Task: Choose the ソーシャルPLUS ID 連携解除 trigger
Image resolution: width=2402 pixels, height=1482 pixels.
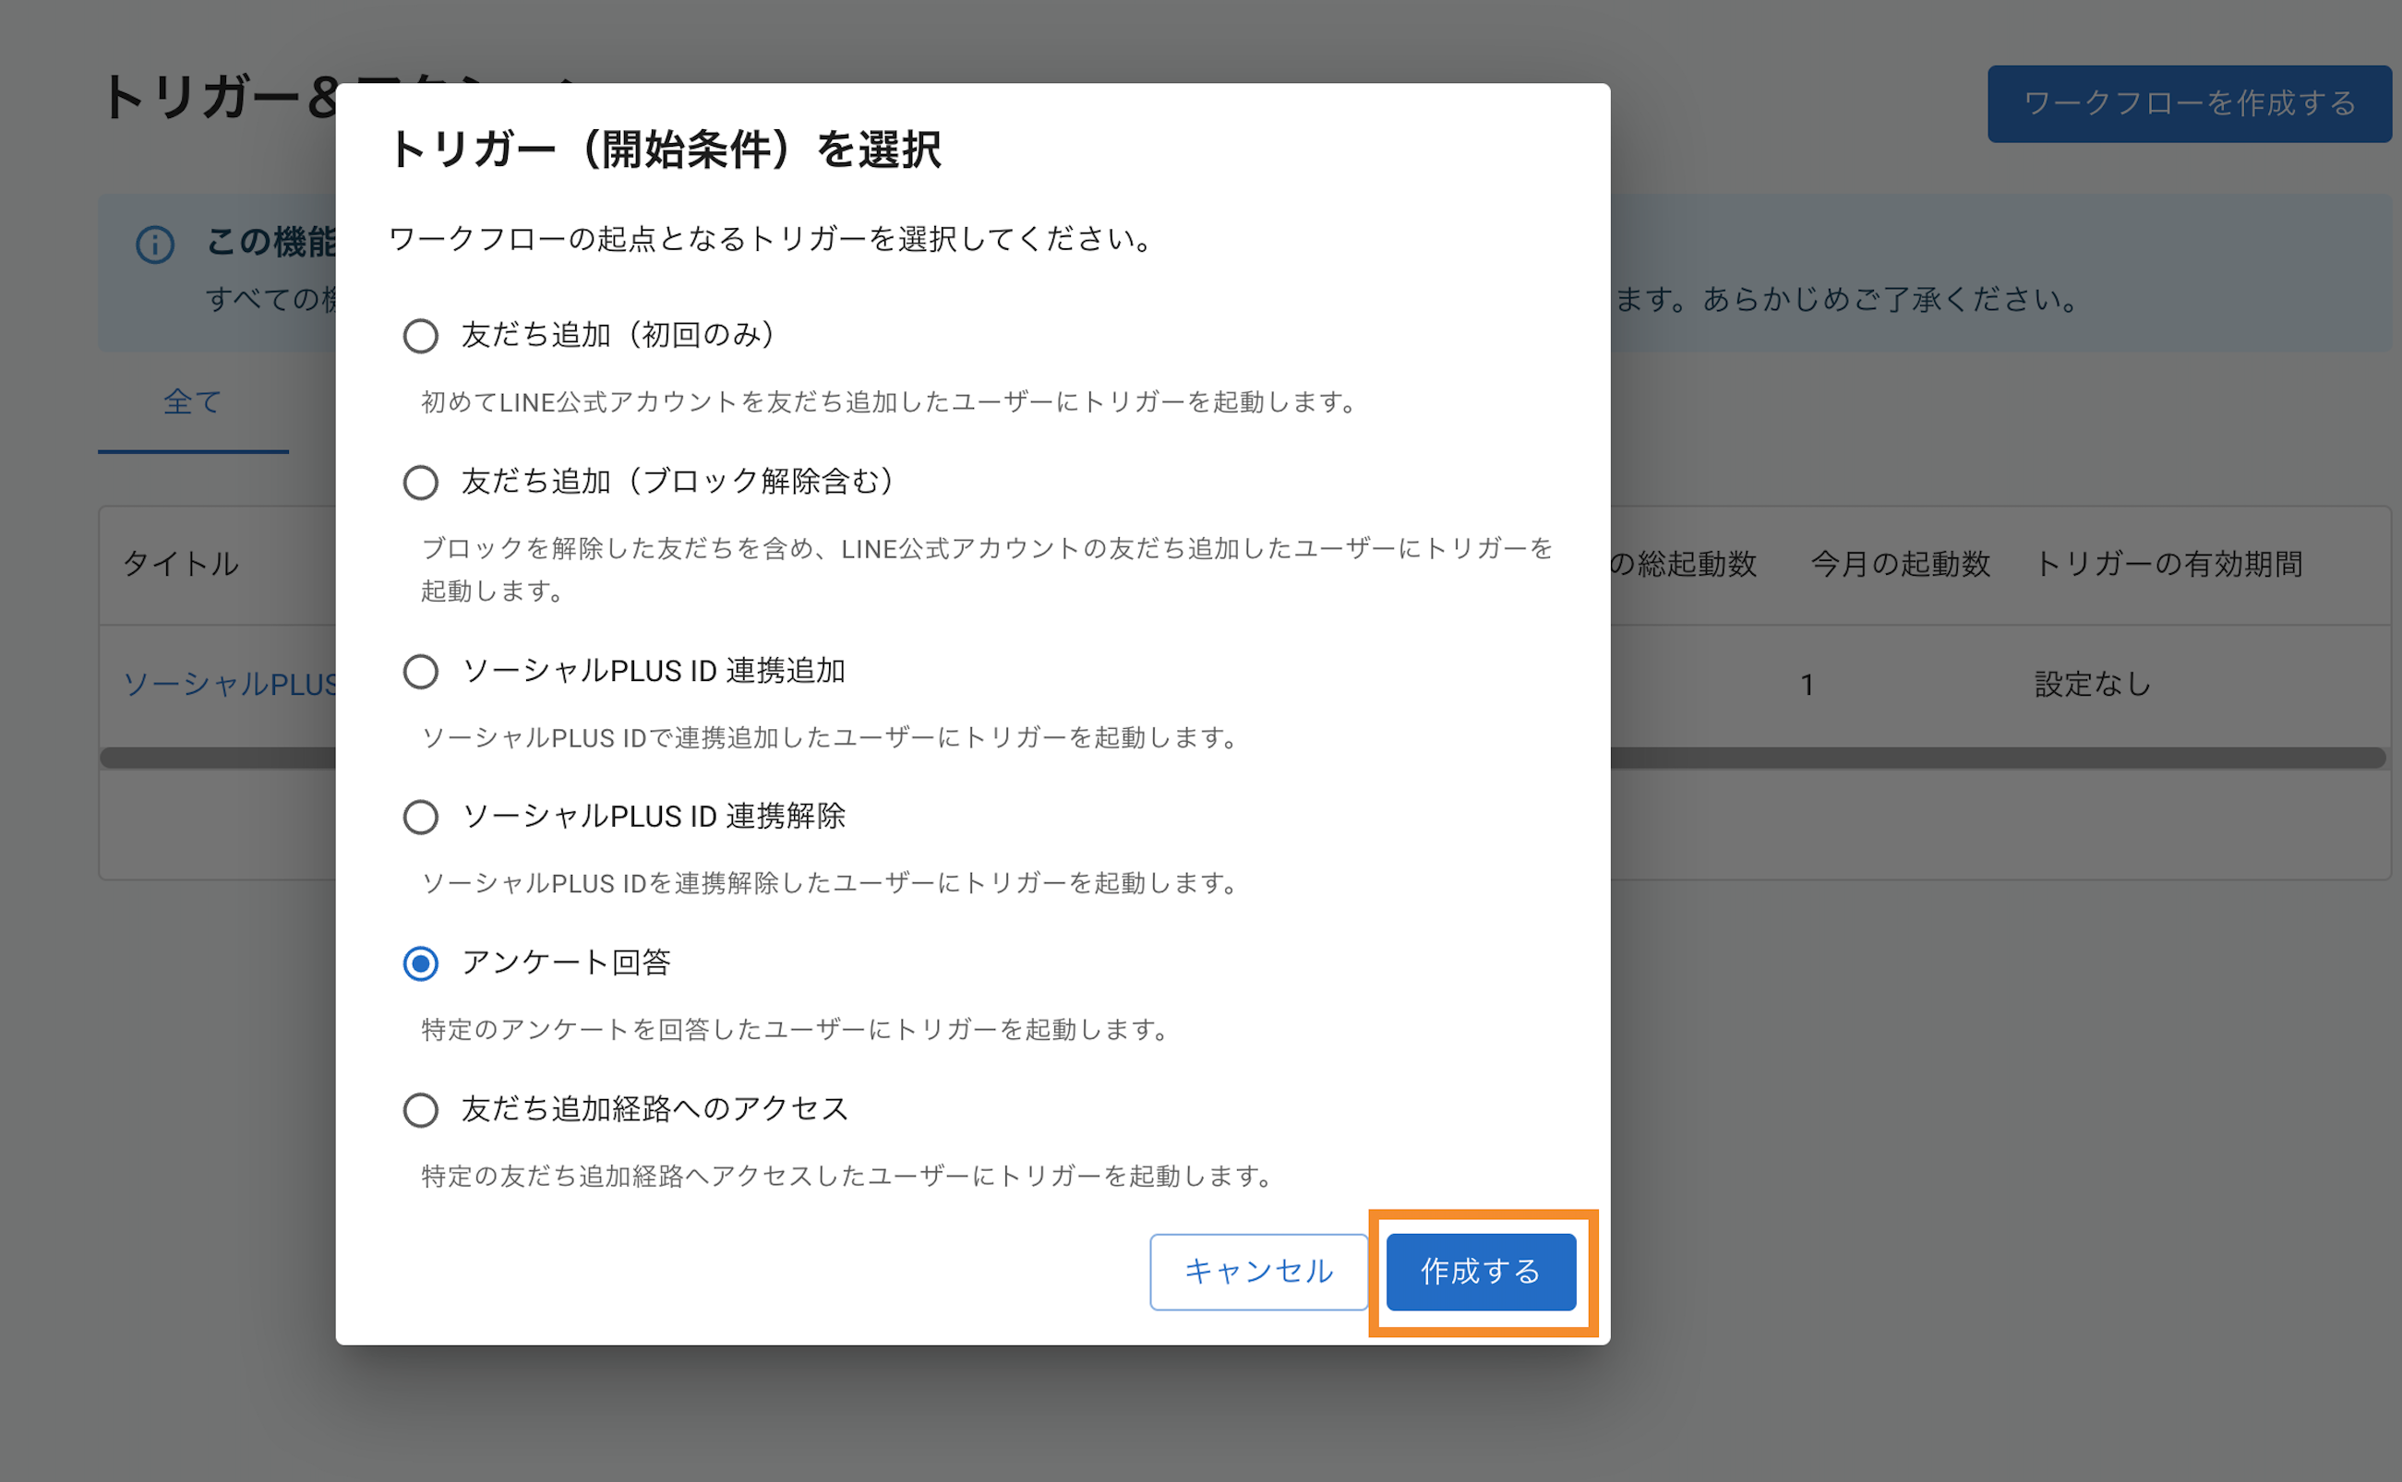Action: (421, 817)
